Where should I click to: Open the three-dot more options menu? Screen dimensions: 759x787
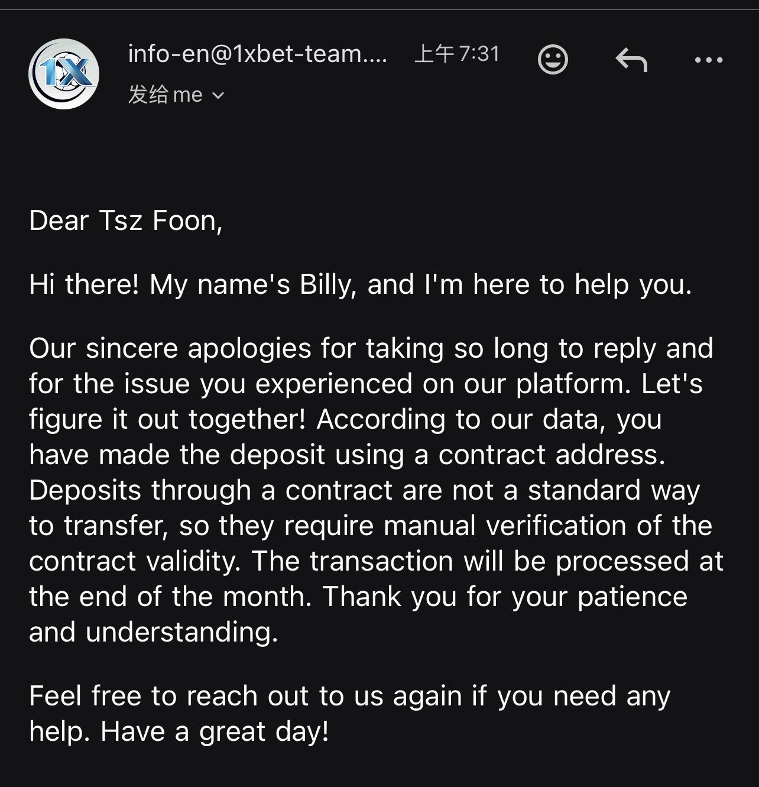click(708, 60)
